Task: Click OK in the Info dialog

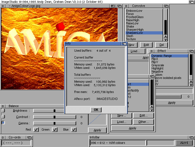Action: [96, 110]
